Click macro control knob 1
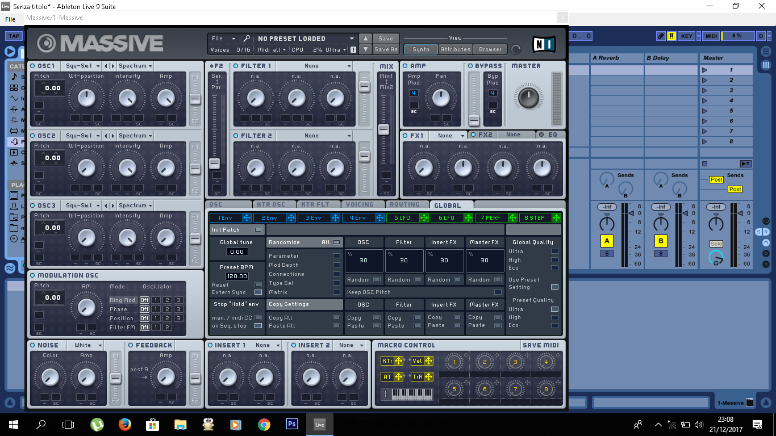 (x=454, y=362)
